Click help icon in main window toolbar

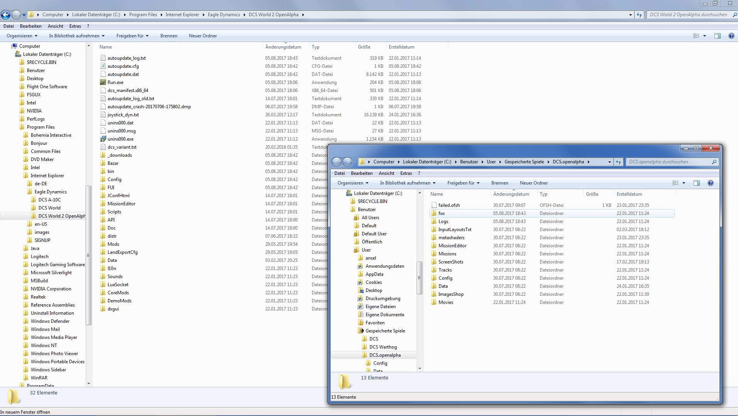point(731,36)
